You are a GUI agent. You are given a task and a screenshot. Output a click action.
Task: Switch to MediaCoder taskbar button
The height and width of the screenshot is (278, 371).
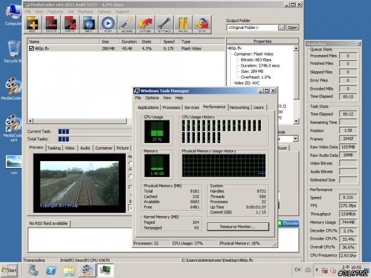87,270
